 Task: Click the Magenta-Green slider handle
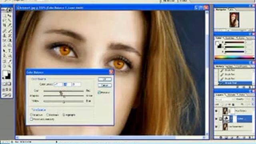(64, 96)
